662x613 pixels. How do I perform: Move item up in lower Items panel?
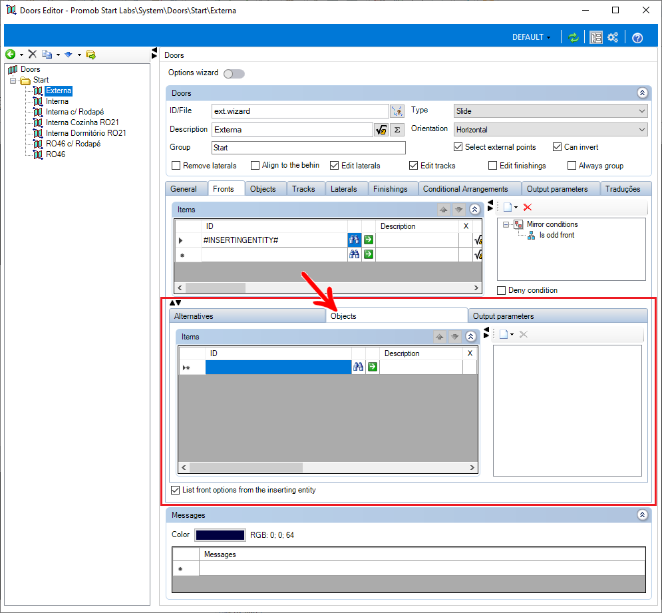pos(440,337)
